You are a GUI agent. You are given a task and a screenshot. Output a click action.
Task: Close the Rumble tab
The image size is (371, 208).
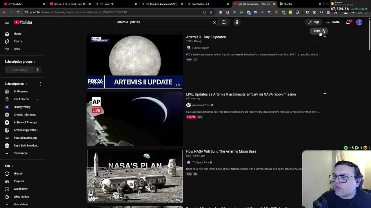(320, 4)
